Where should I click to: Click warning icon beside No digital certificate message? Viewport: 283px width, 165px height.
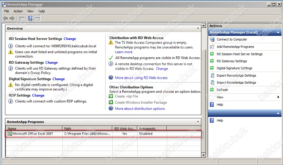[11, 85]
